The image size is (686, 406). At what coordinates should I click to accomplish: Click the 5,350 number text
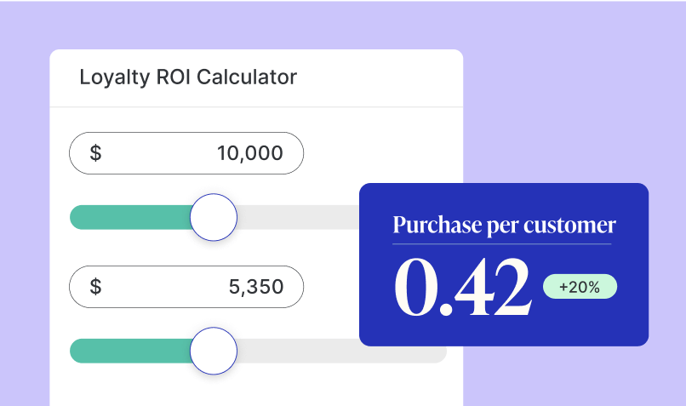coord(256,287)
